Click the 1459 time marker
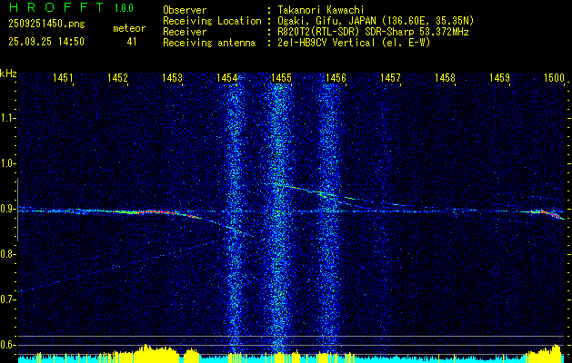Screen dimensions: 572x363 pos(499,79)
